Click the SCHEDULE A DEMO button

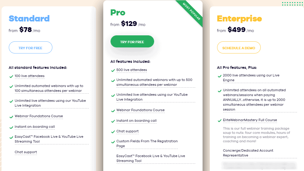(239, 47)
